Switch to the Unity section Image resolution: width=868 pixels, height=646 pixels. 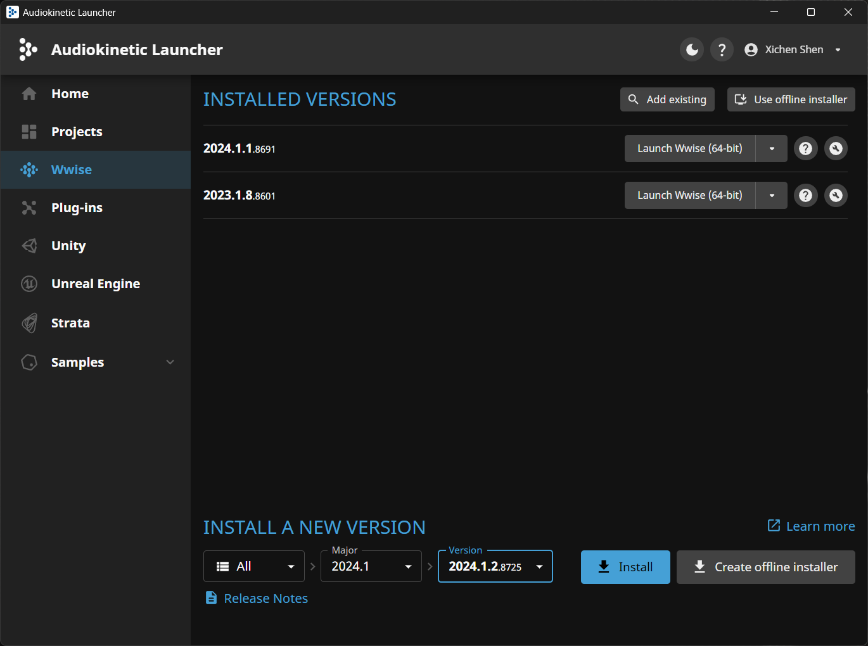point(96,246)
